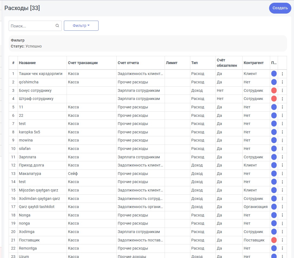
Task: Open row actions menu for Макалатура
Action: click(x=282, y=174)
